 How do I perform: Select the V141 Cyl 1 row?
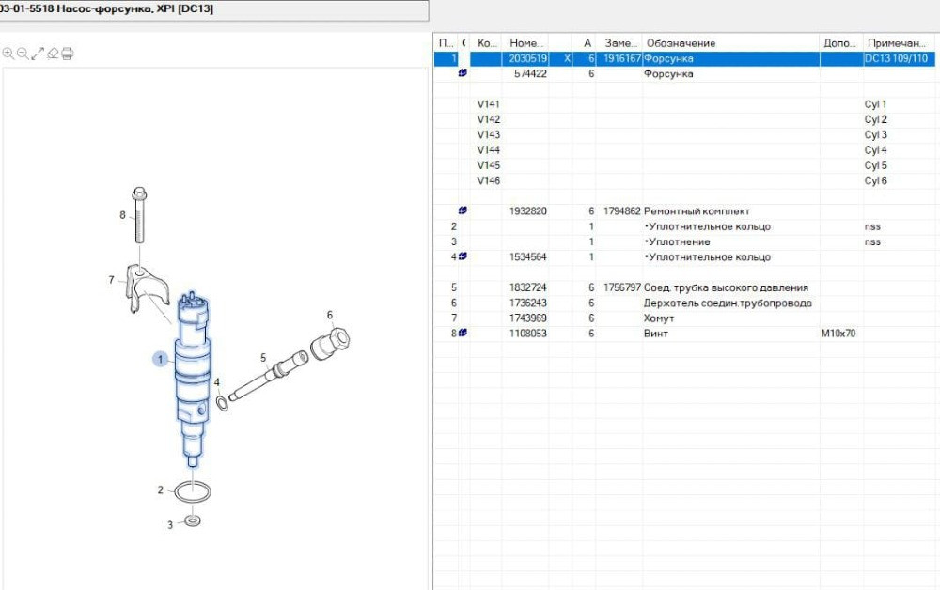click(658, 104)
